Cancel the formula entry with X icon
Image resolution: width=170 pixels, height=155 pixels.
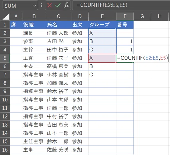(x=50, y=5)
